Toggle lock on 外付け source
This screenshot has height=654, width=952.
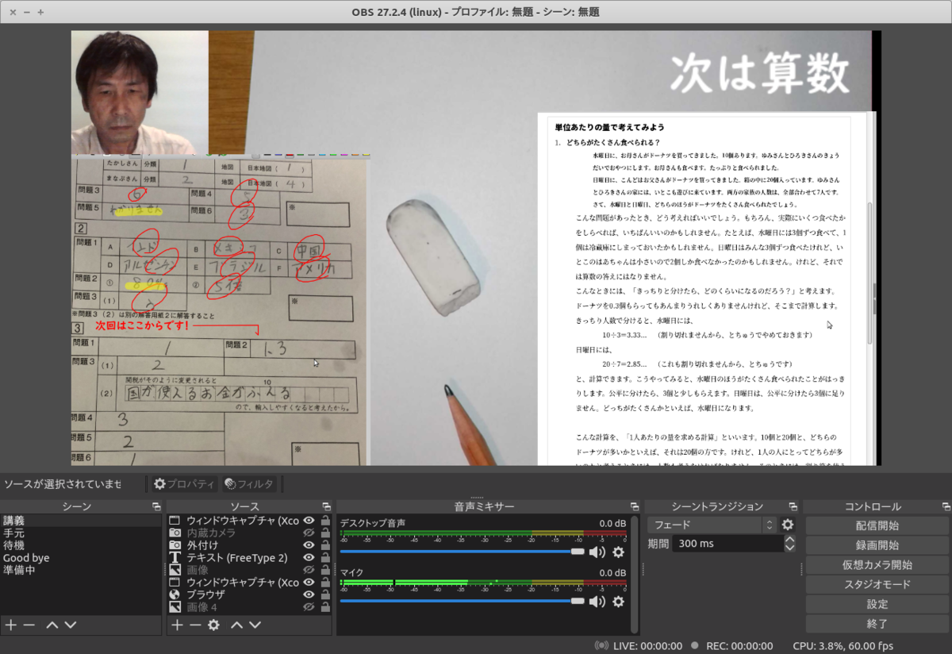click(x=324, y=545)
